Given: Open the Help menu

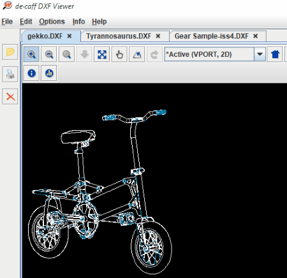Looking at the screenshot, I should point(99,22).
